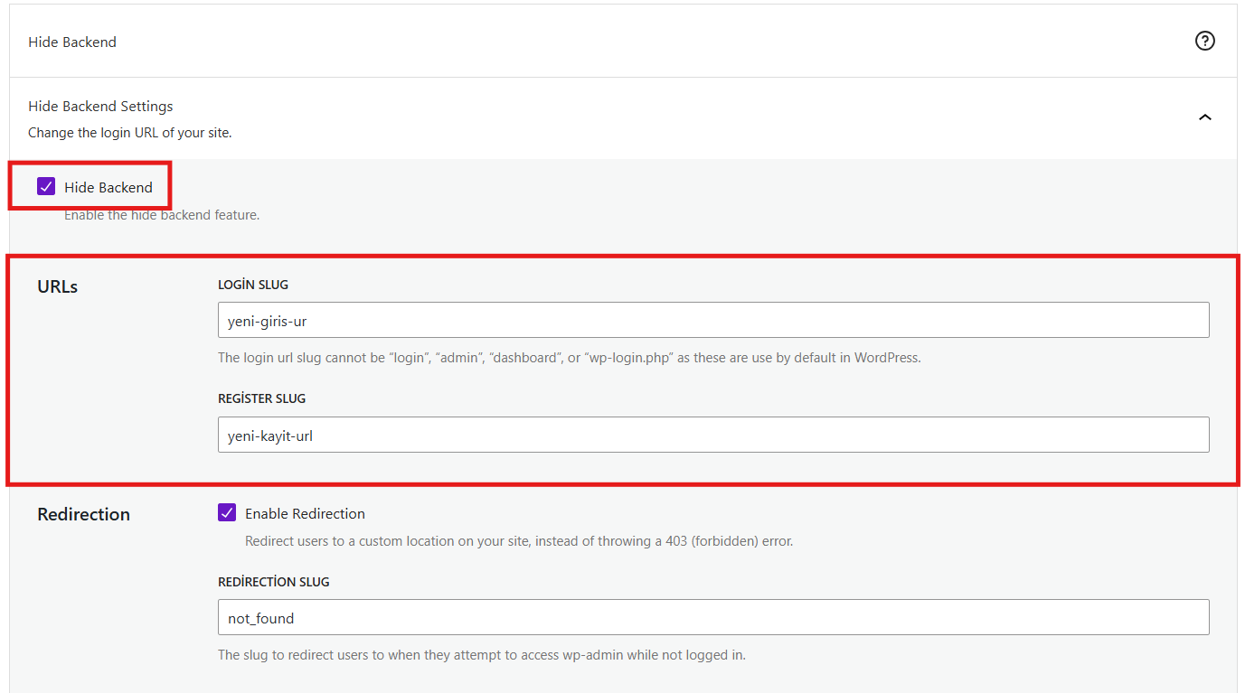Uncheck the Hide Backend checkbox
1245x693 pixels.
pyautogui.click(x=46, y=187)
